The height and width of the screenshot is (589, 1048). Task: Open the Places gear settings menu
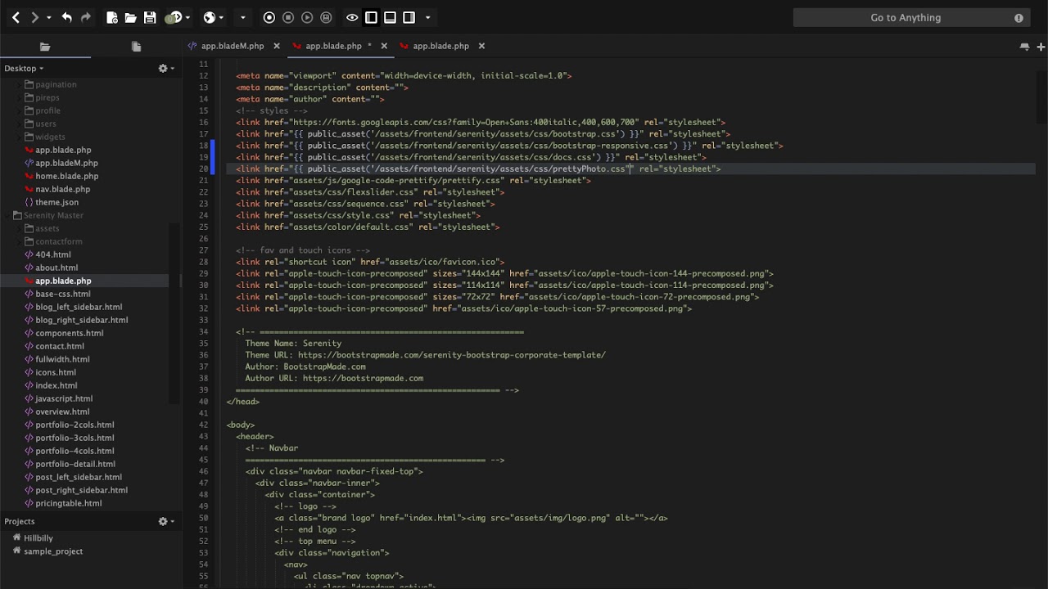[x=165, y=68]
